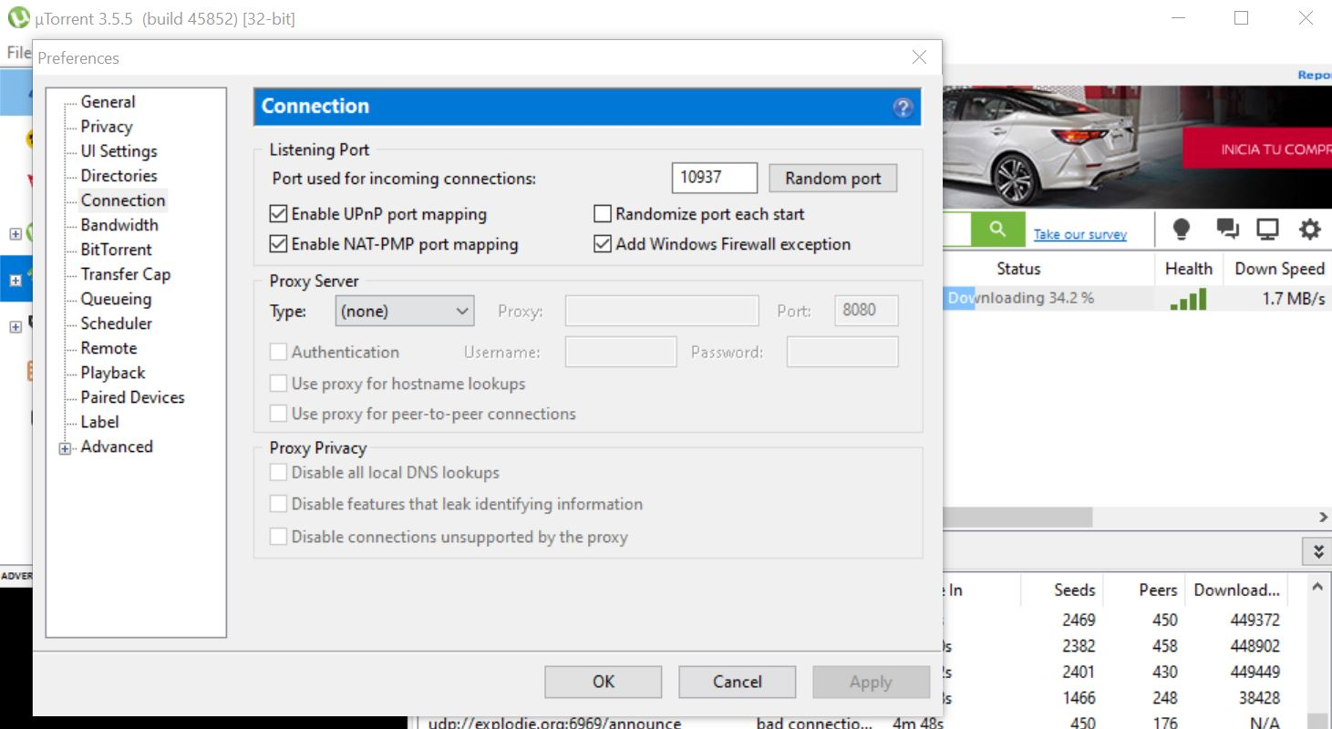
Task: Click the proxy Password field
Action: [842, 352]
